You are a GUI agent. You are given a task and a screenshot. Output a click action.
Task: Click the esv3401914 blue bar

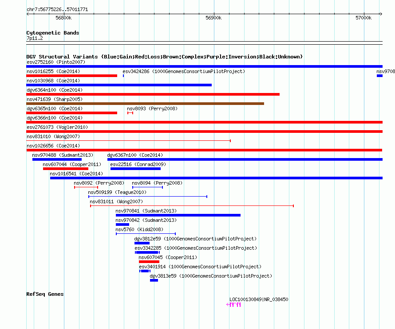point(145,271)
